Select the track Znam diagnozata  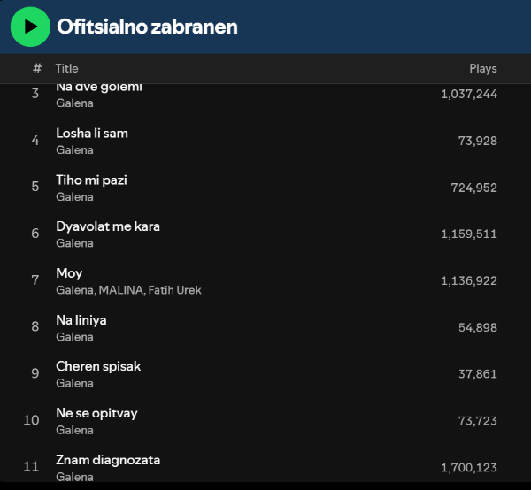point(108,460)
